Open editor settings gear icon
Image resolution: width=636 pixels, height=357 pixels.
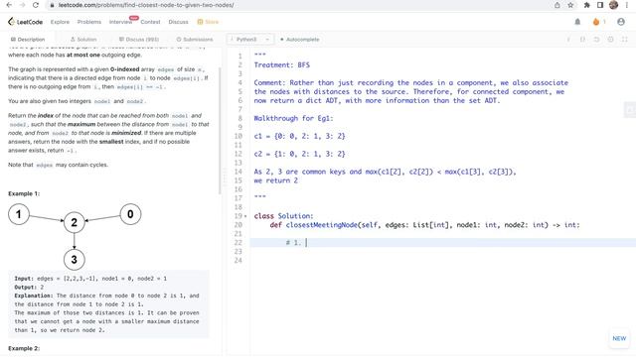point(611,40)
